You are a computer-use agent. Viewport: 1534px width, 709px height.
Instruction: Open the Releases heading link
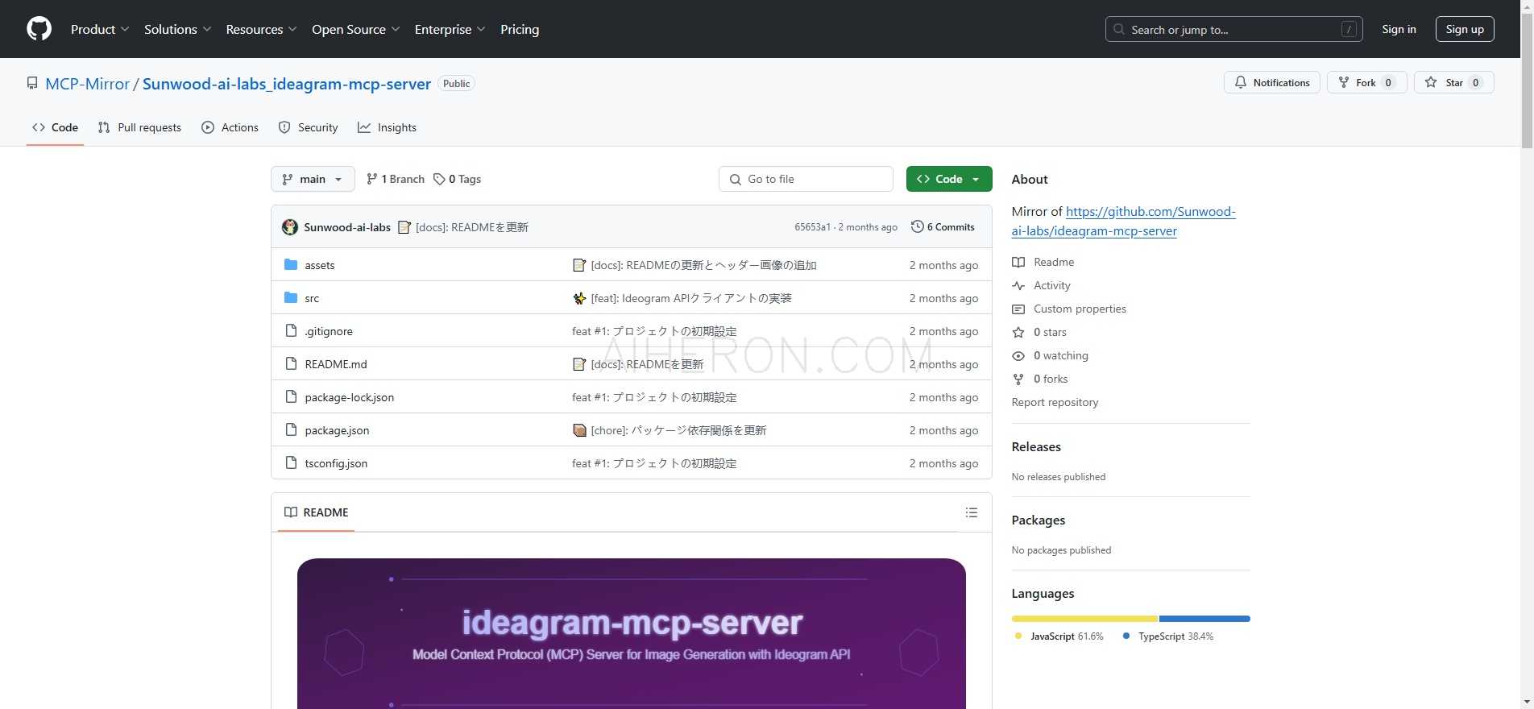click(x=1036, y=447)
